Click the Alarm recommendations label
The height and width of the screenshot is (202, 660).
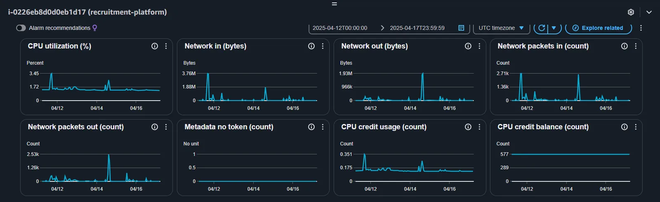[59, 28]
